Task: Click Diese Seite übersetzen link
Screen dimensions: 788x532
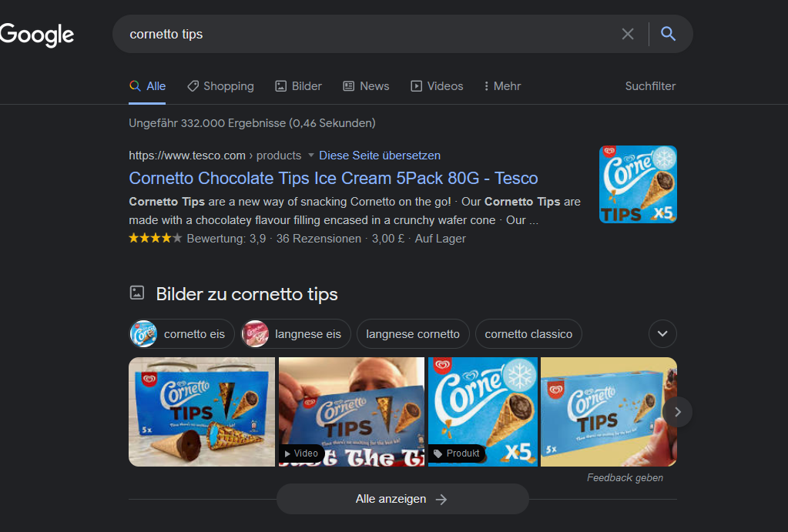Action: click(x=380, y=156)
